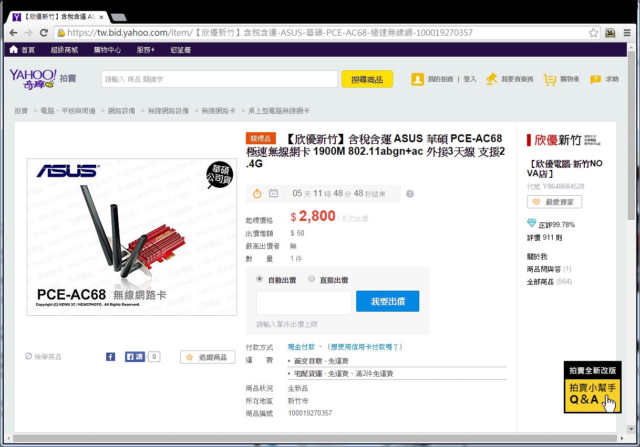Click the 最愛賣家 heart button
The width and height of the screenshot is (640, 447).
coord(554,202)
